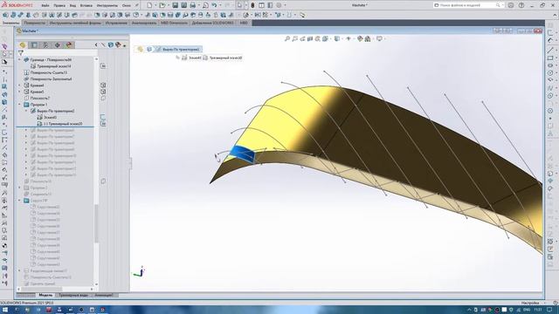559x314 pixels.
Task: Click the Print icon
Action: point(192,5)
